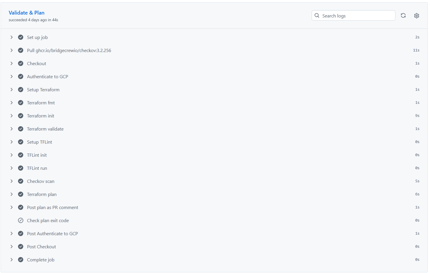The width and height of the screenshot is (430, 273).
Task: Select 'Check plan exit code' step label
Action: (48, 220)
